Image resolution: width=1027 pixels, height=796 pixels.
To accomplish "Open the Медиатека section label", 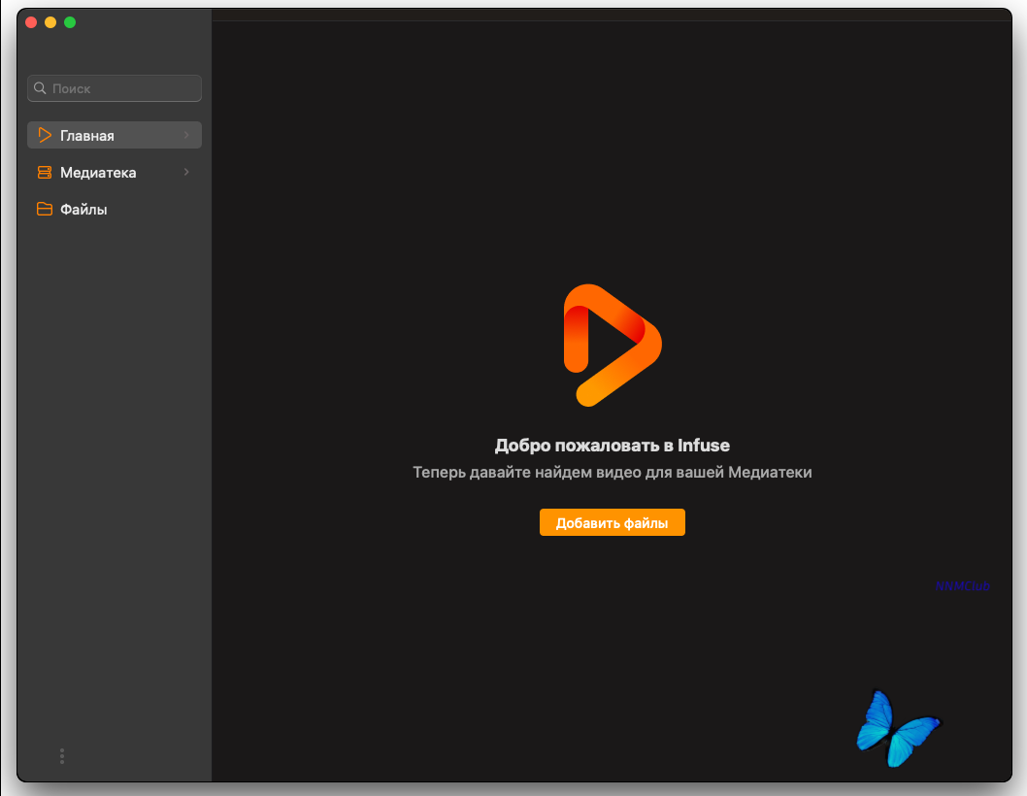I will pos(98,172).
